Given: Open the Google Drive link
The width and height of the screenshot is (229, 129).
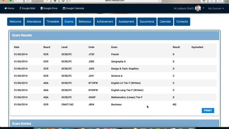Looking at the screenshot, I should pos(49,8).
